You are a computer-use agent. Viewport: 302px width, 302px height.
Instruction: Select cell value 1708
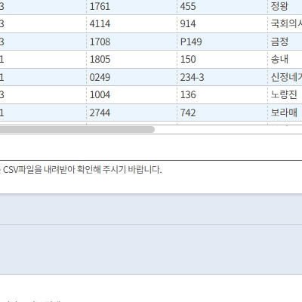[100, 42]
